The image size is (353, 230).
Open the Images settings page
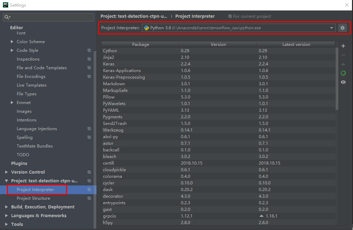click(24, 111)
